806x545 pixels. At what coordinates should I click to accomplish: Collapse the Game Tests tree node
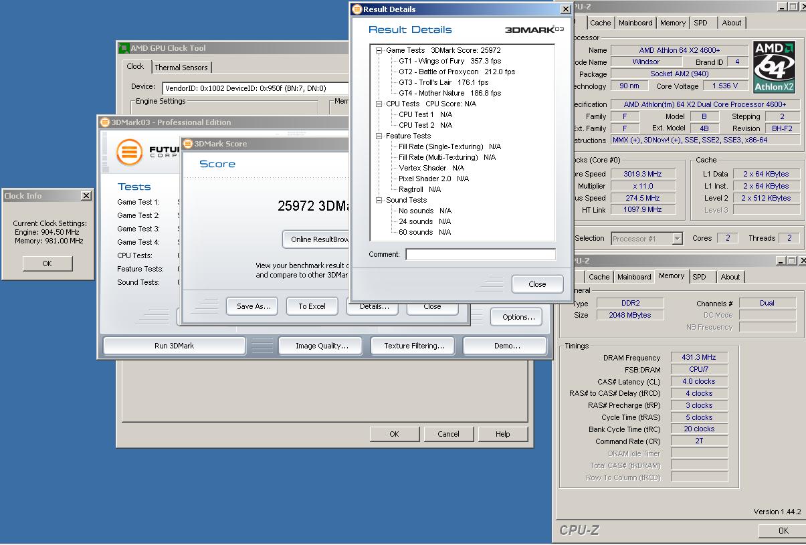(x=379, y=50)
